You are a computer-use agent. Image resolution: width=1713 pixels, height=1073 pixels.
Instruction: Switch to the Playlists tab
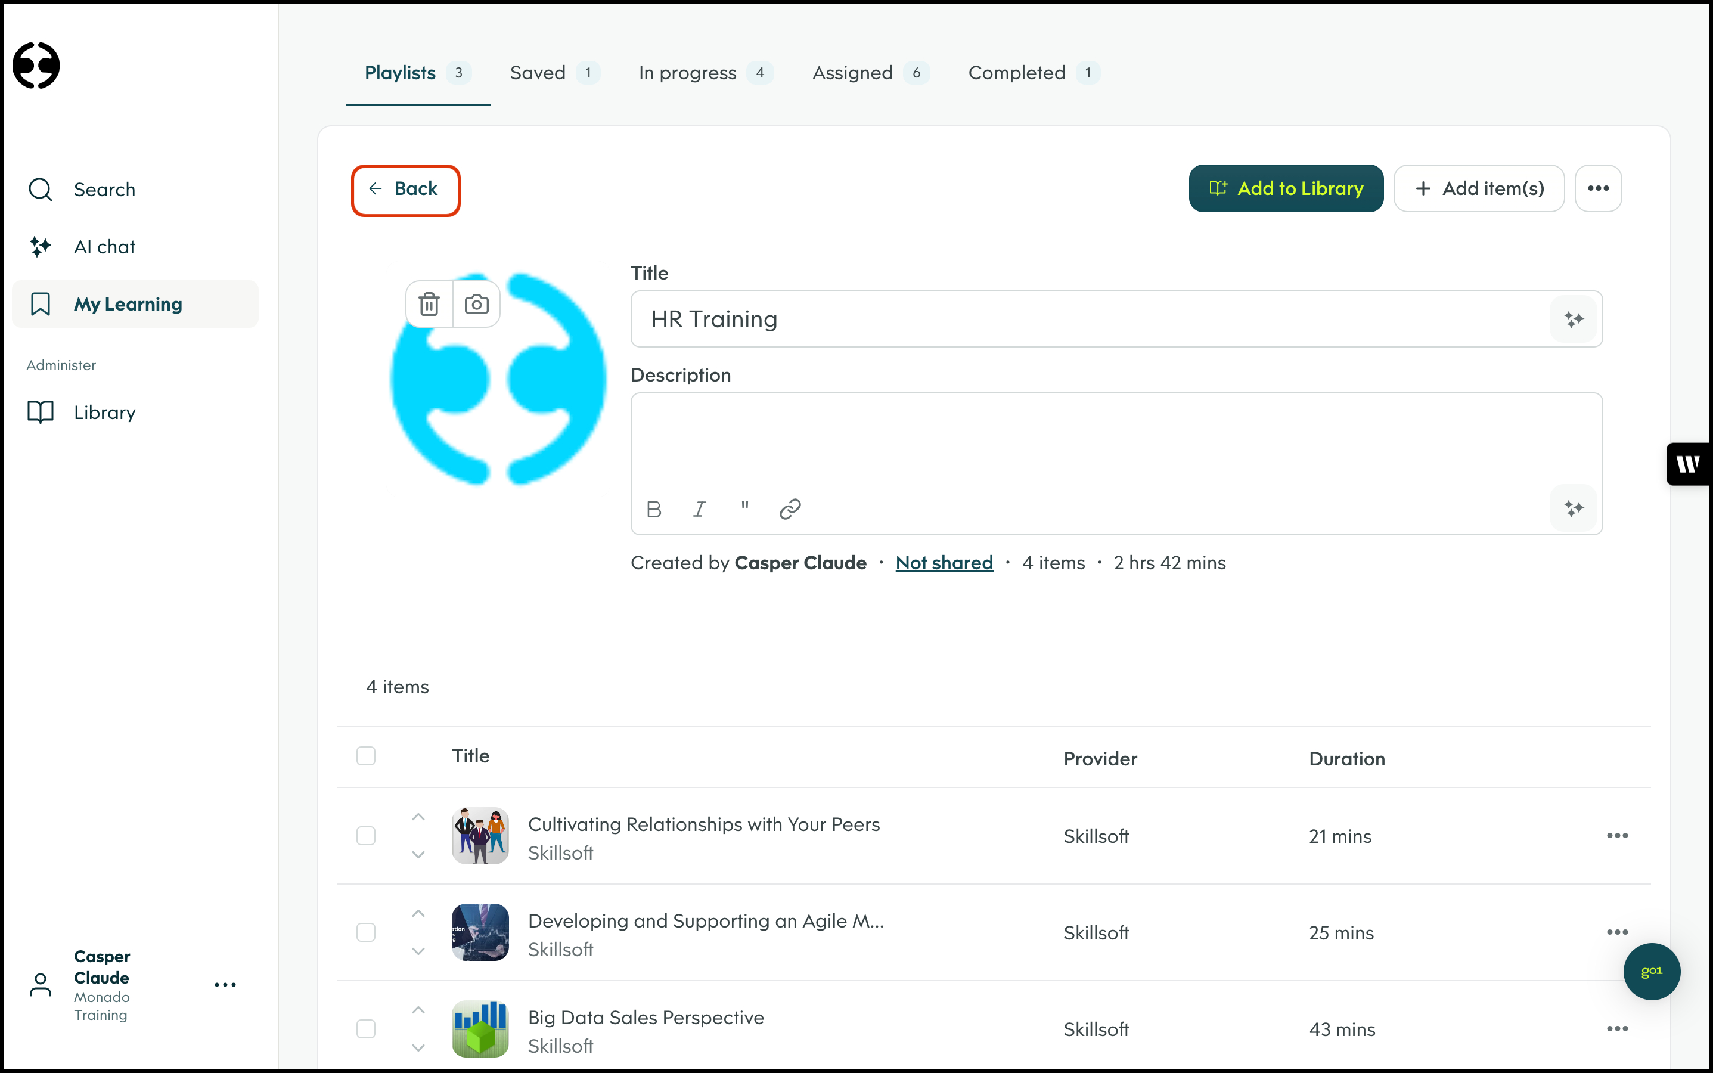(x=418, y=72)
